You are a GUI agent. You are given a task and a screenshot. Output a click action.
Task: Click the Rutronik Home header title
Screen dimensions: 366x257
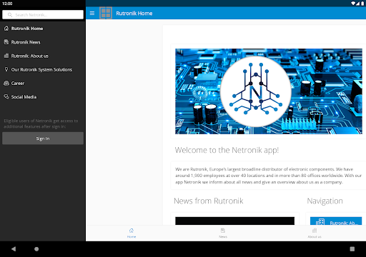pyautogui.click(x=134, y=14)
